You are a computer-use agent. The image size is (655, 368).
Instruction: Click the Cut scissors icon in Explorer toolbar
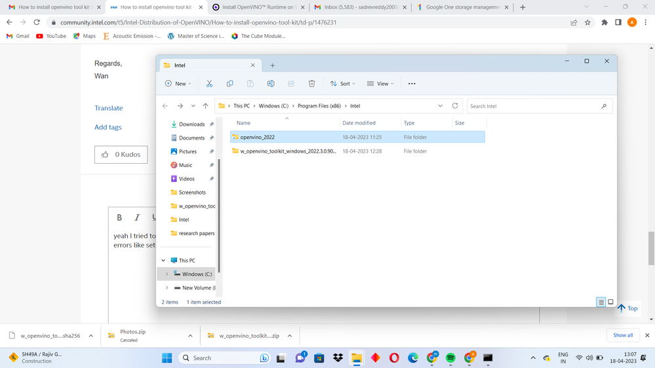pos(209,84)
